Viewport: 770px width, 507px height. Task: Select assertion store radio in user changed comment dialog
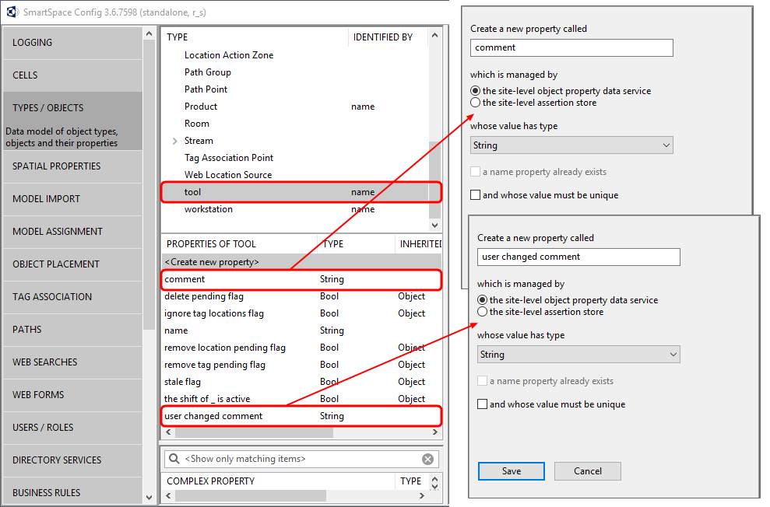482,312
